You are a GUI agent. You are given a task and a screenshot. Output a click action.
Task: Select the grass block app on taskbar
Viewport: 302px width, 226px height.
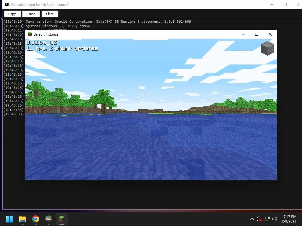62,219
